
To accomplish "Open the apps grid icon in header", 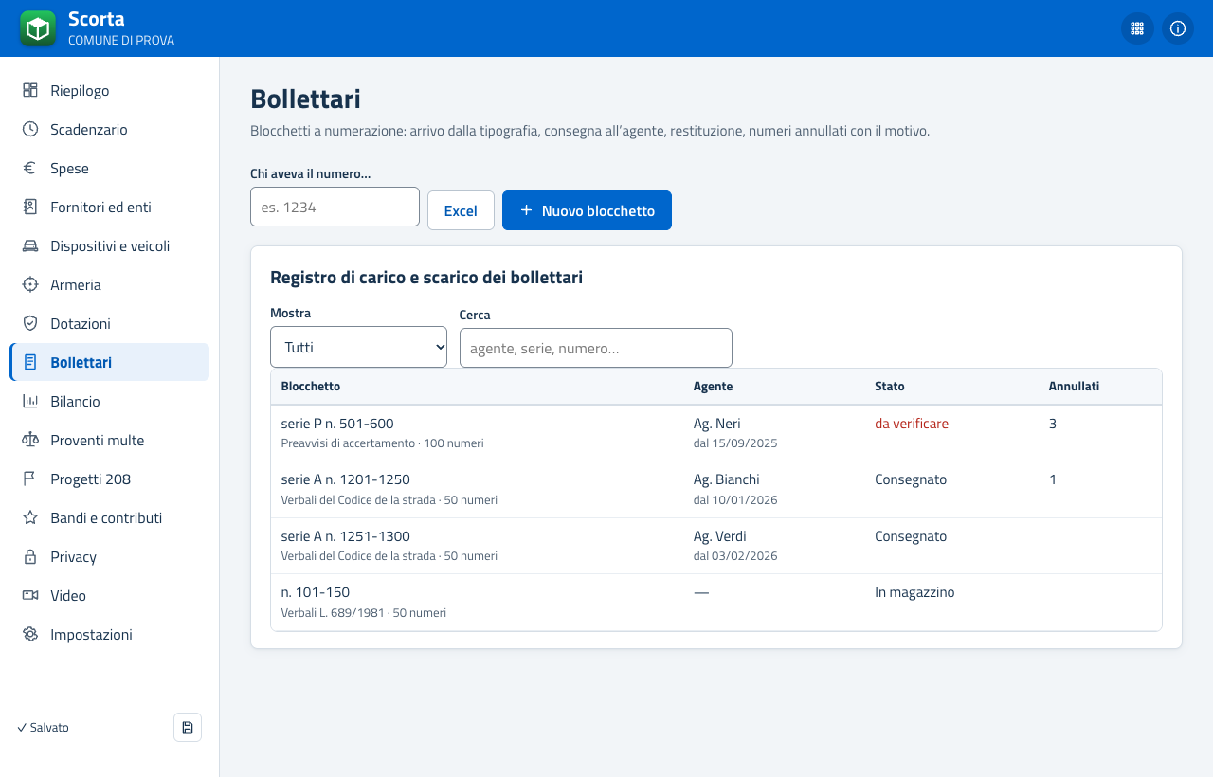I will [1137, 28].
